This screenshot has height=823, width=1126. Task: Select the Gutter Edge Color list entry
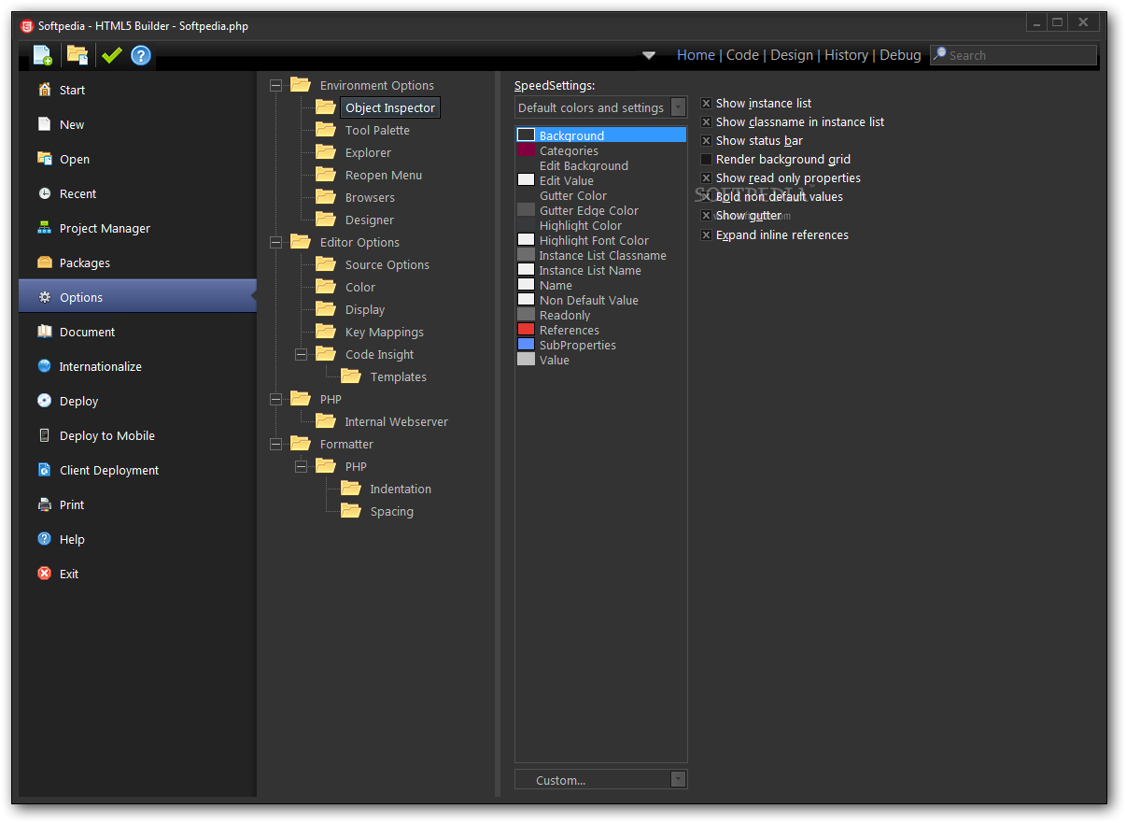point(600,210)
